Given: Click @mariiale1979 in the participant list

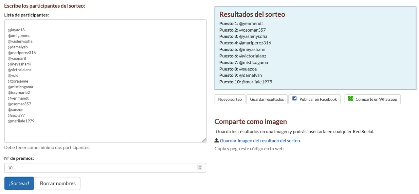Looking at the screenshot, I should (21, 121).
